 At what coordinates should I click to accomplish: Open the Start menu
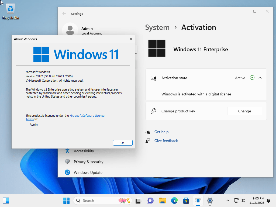(67, 201)
